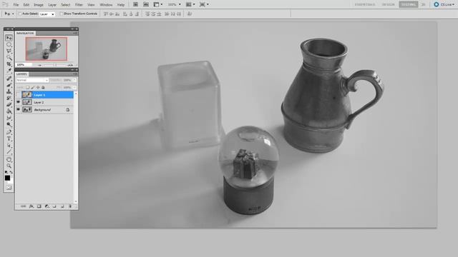
Task: Select the Lasso tool
Action: 9,51
